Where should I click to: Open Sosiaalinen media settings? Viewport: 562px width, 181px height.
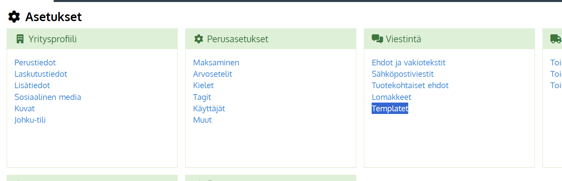click(48, 97)
